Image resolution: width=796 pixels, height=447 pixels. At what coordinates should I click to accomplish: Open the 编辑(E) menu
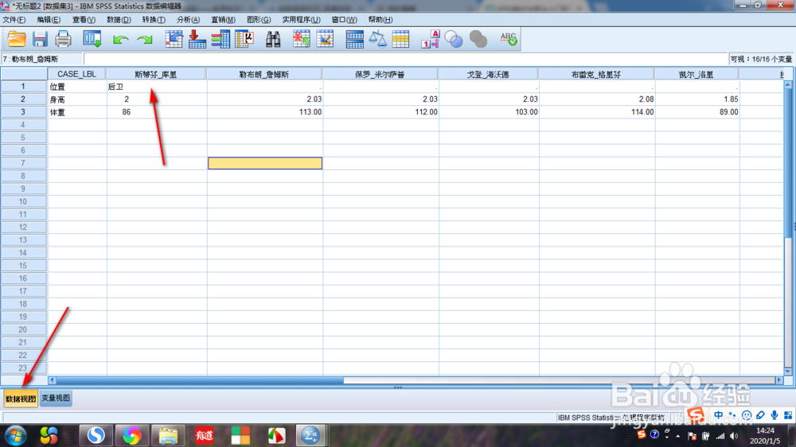tap(49, 20)
